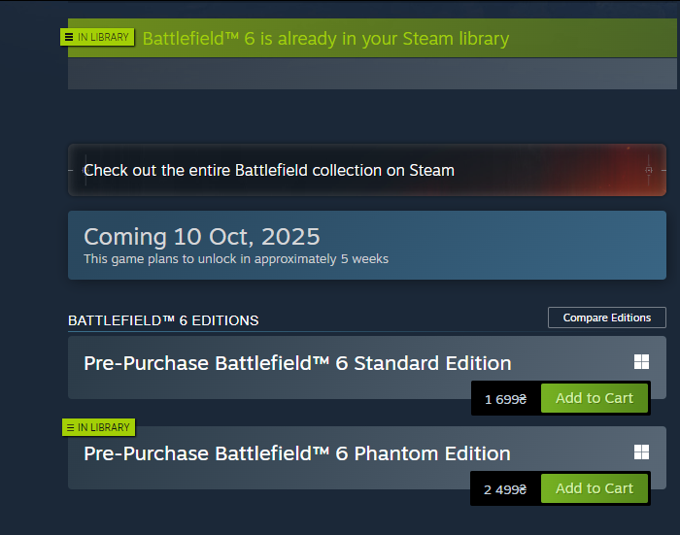Image resolution: width=680 pixels, height=535 pixels.
Task: Open the Compare Editions view
Action: [607, 318]
